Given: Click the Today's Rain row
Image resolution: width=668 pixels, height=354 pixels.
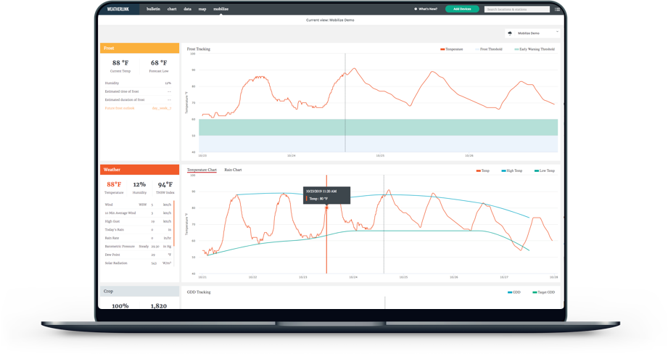Looking at the screenshot, I should click(138, 230).
